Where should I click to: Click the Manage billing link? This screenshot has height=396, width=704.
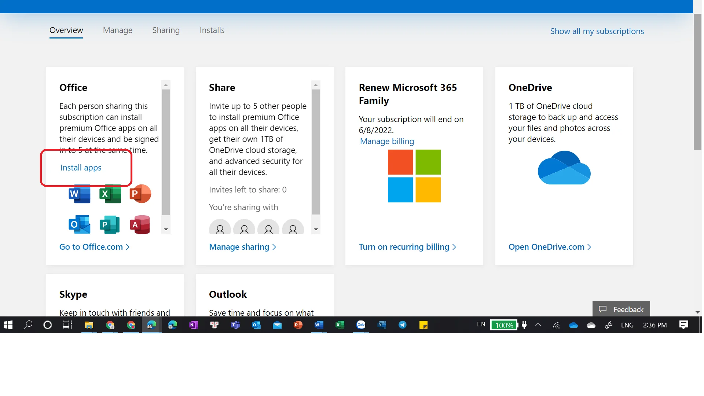pos(387,142)
